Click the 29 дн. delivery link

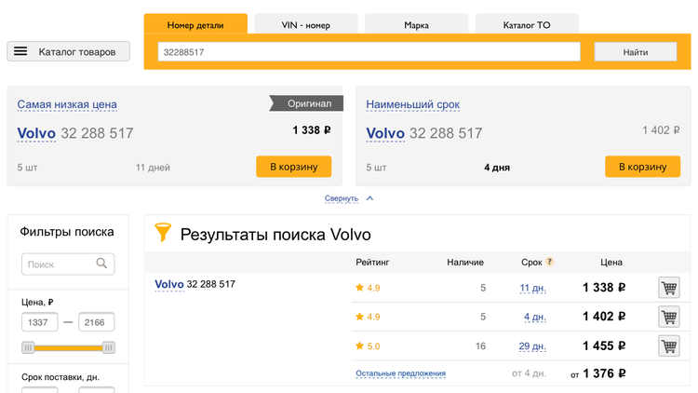pos(532,346)
